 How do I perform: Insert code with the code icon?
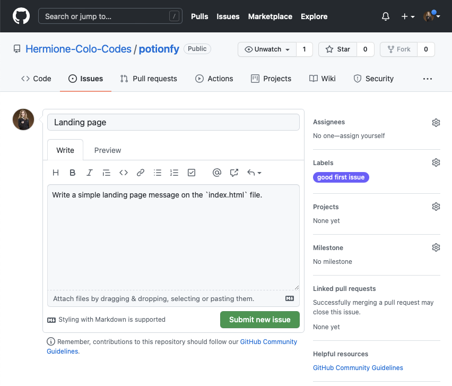click(x=124, y=173)
